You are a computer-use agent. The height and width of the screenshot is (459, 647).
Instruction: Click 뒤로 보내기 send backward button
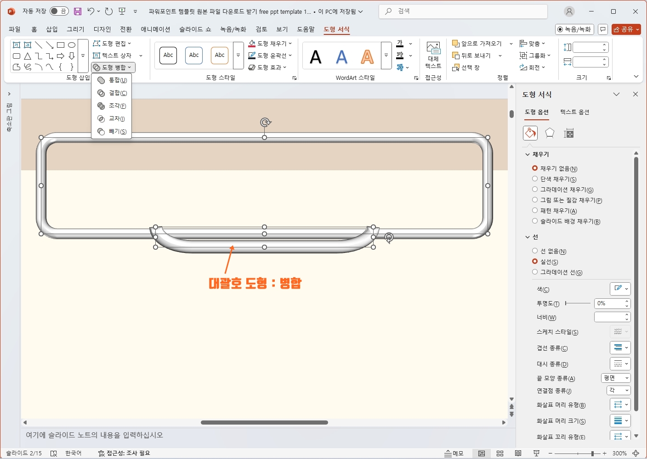click(x=472, y=56)
